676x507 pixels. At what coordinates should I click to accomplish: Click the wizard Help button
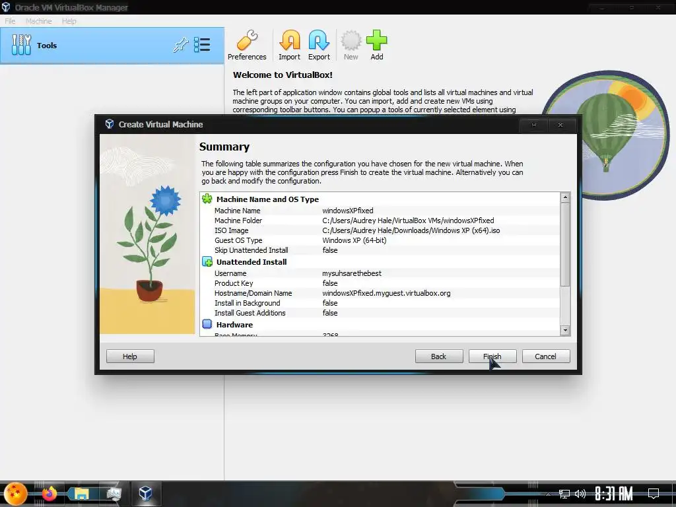pyautogui.click(x=130, y=356)
